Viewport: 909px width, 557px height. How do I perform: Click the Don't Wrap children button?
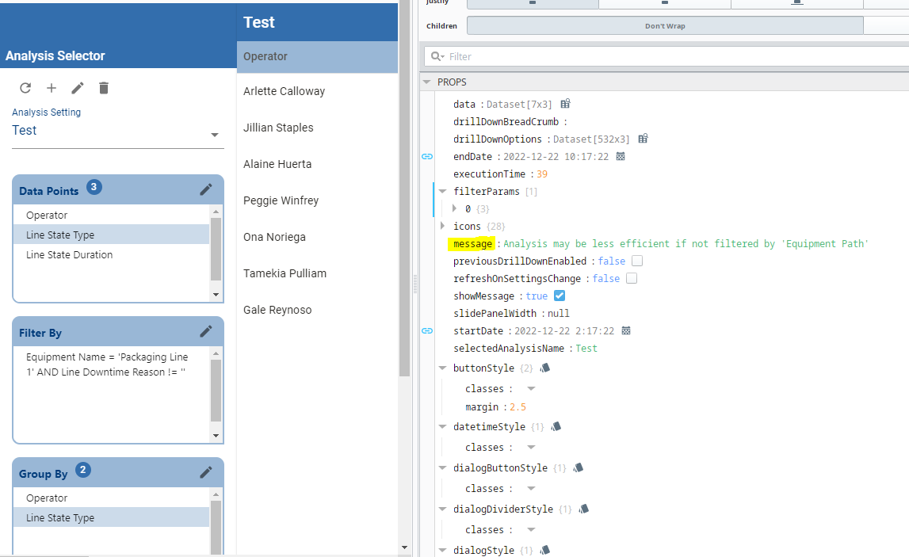point(665,26)
